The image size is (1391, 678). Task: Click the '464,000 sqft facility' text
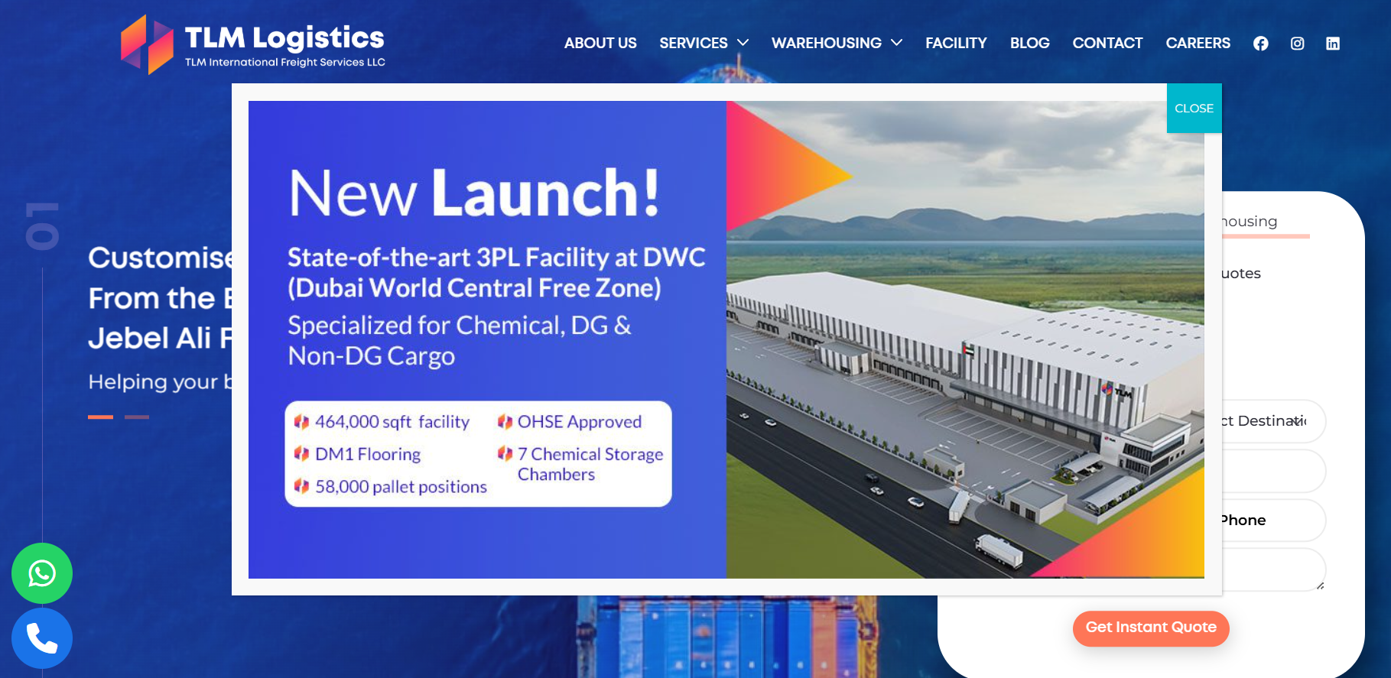[392, 422]
